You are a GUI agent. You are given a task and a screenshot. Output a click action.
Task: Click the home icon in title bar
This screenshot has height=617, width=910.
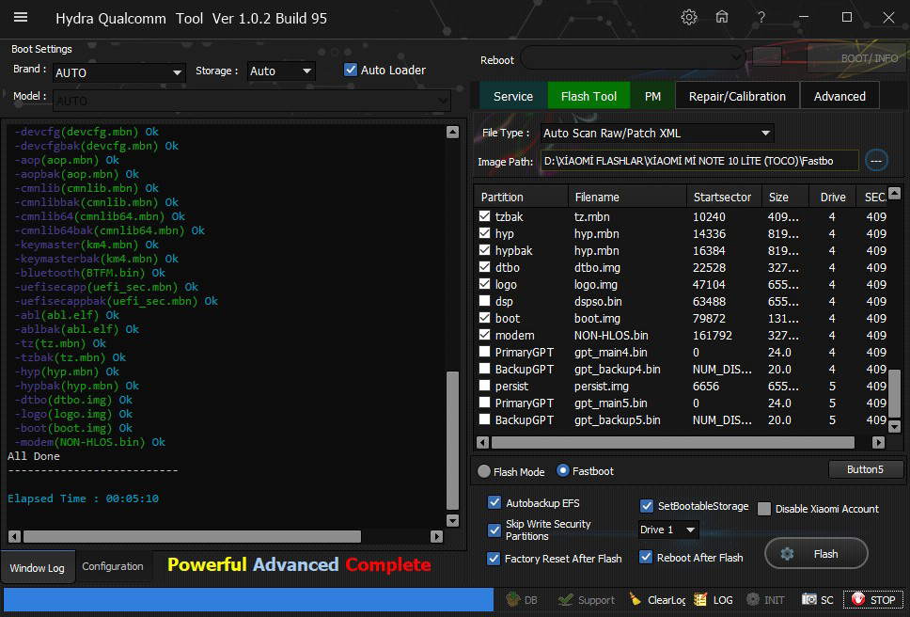(722, 17)
